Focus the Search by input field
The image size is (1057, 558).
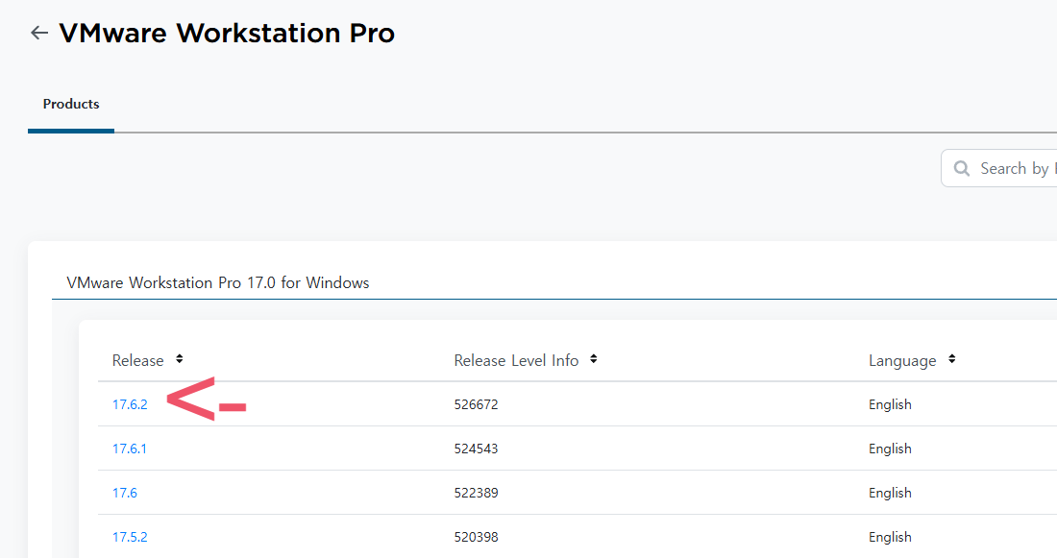point(999,168)
